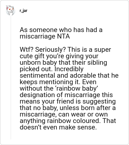The width and height of the screenshot is (129, 145).
Task: Click the word 'miscarriage' before NTA
Action: (37, 37)
